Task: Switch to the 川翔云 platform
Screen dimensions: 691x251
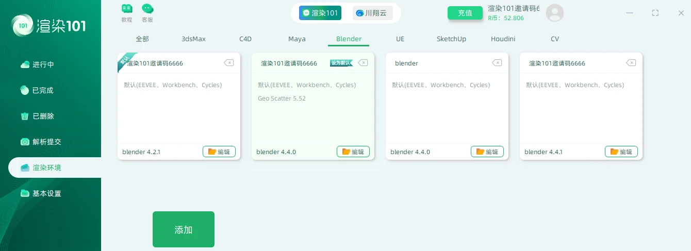Action: coord(372,13)
